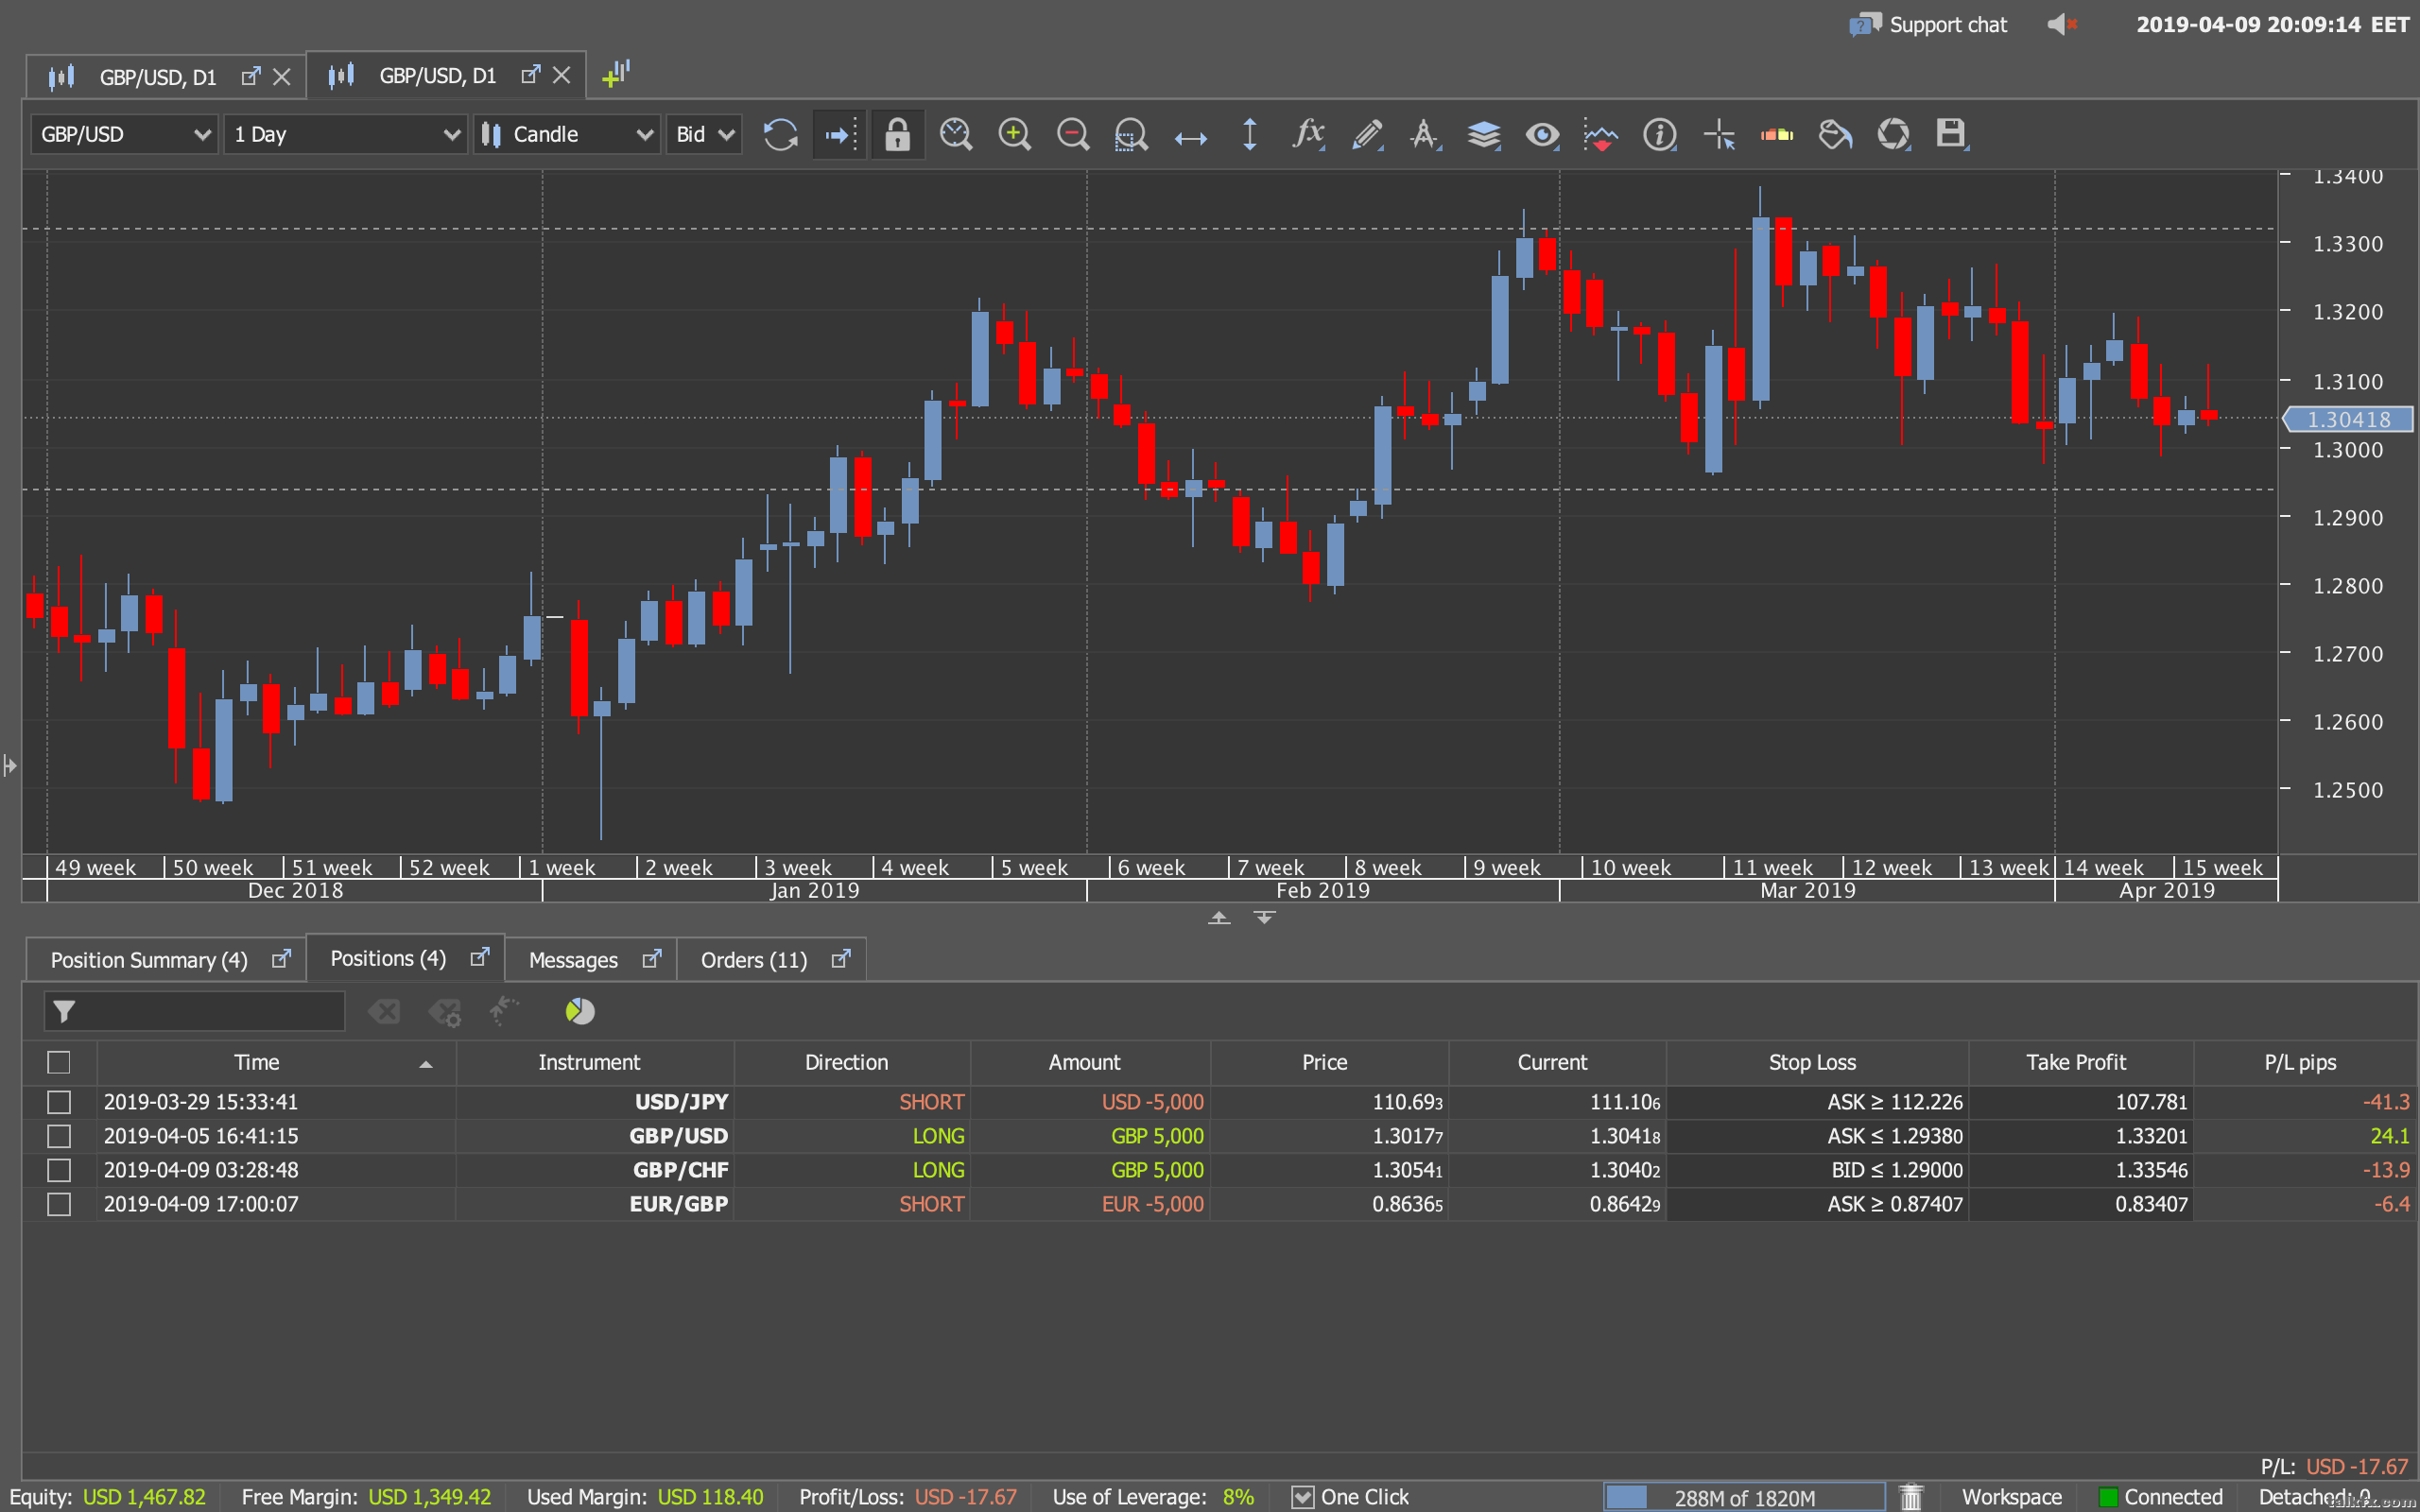Check the USD/JPY position checkbox
The image size is (2420, 1512).
click(59, 1102)
